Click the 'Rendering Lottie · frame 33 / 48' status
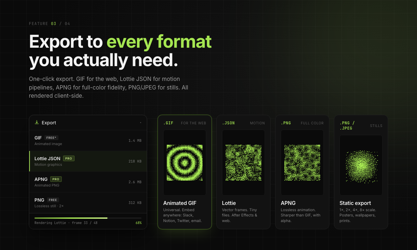Image resolution: width=417 pixels, height=250 pixels. [x=66, y=223]
